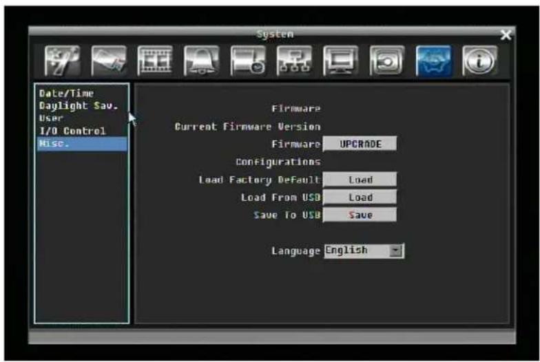Select User in the side list
This screenshot has width=540, height=362.
point(51,118)
